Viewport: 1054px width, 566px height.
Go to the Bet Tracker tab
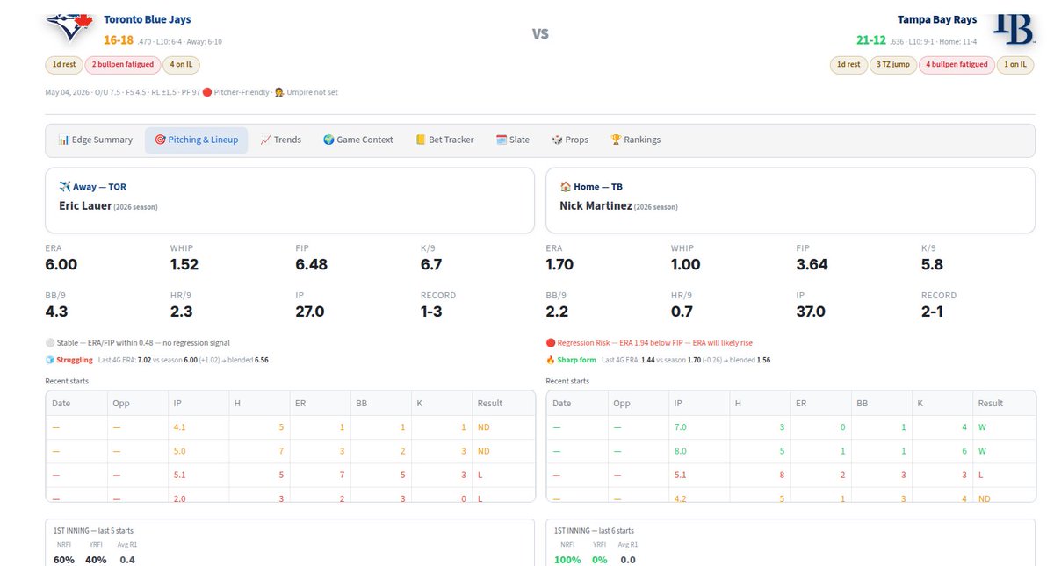tap(444, 140)
